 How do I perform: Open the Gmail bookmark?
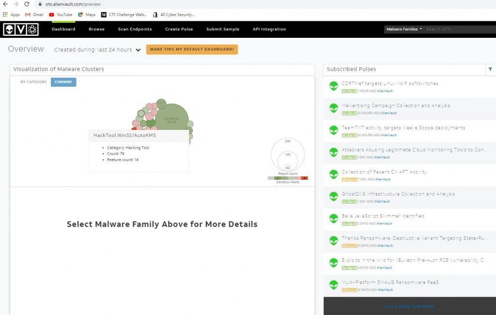click(34, 15)
